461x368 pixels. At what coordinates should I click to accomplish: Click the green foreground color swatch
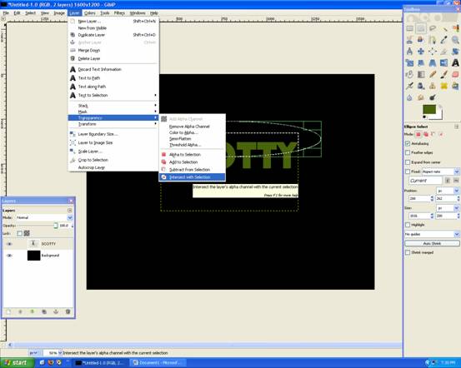(429, 109)
